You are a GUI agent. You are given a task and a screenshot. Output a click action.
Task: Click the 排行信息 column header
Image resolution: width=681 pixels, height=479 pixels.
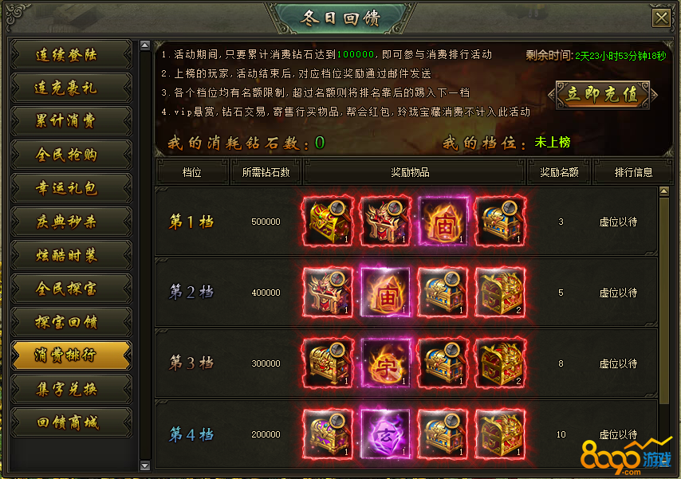pyautogui.click(x=633, y=172)
